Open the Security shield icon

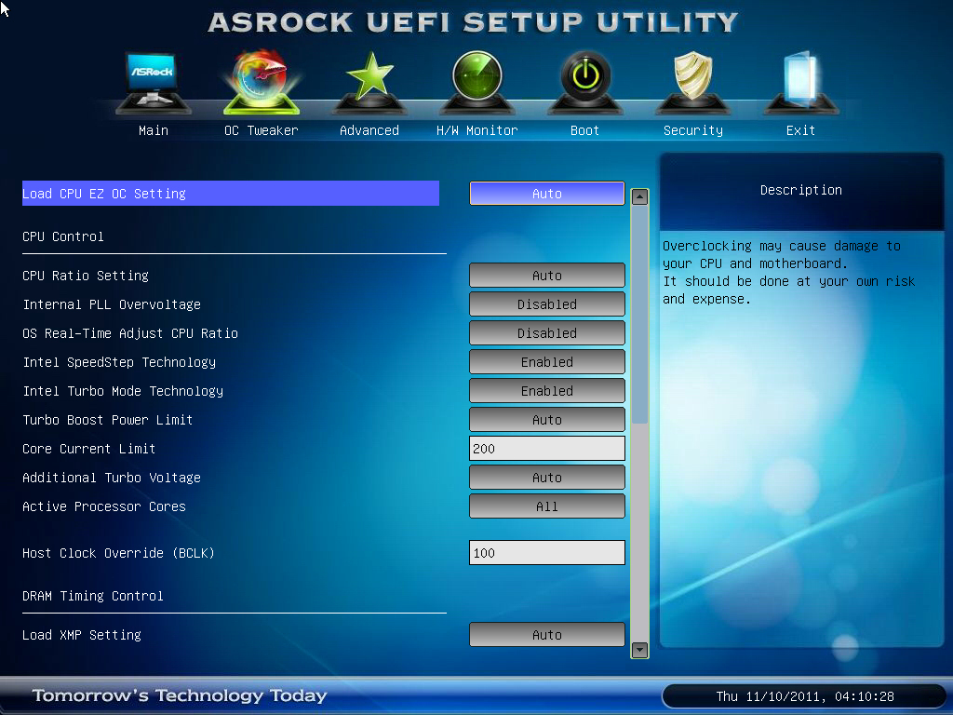[x=692, y=83]
